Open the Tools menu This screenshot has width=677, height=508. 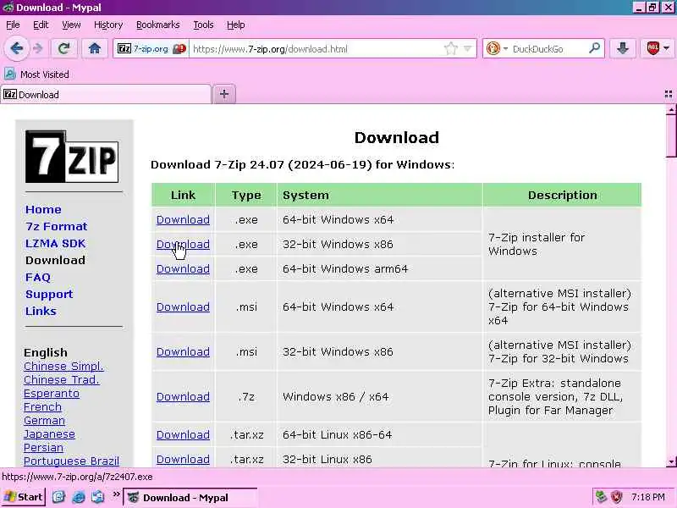click(x=203, y=25)
